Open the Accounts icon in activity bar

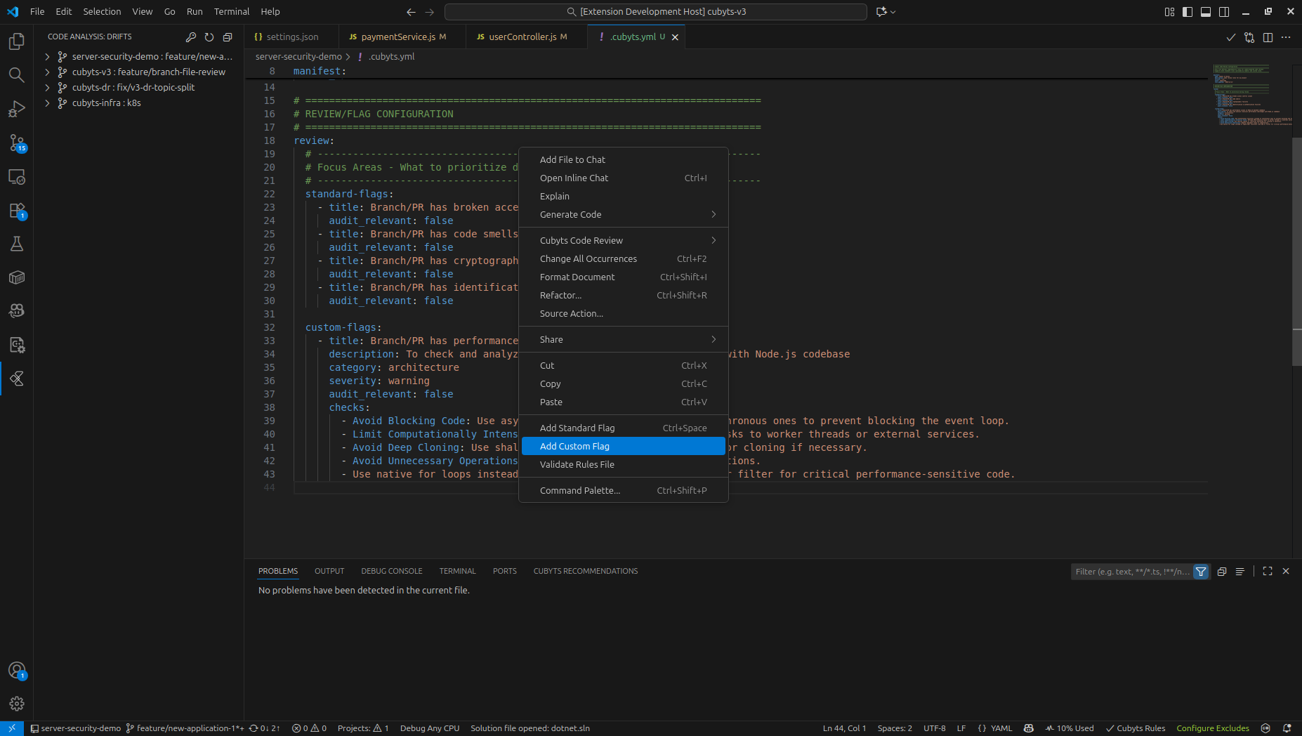click(17, 671)
